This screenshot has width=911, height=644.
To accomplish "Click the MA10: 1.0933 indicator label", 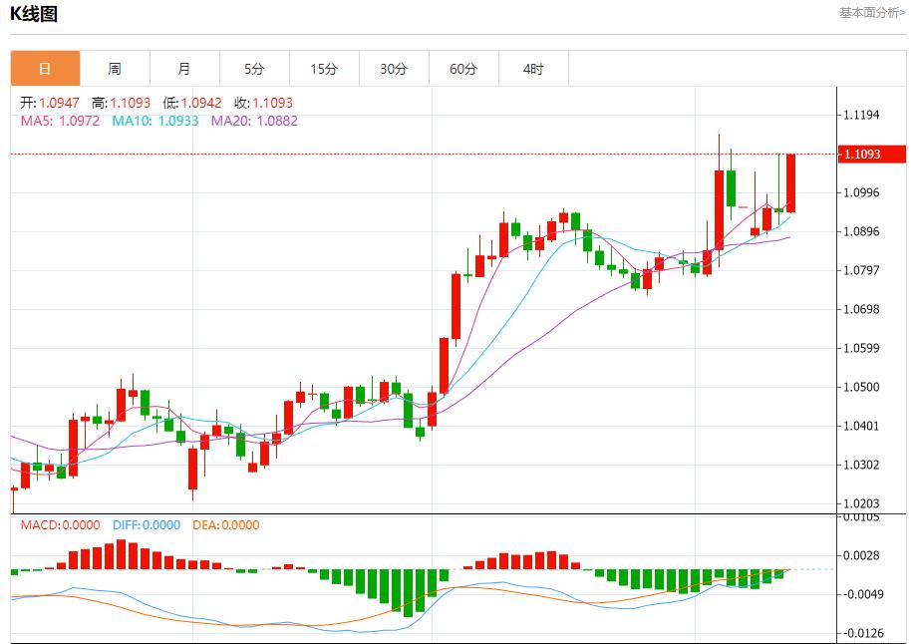I will tap(154, 121).
